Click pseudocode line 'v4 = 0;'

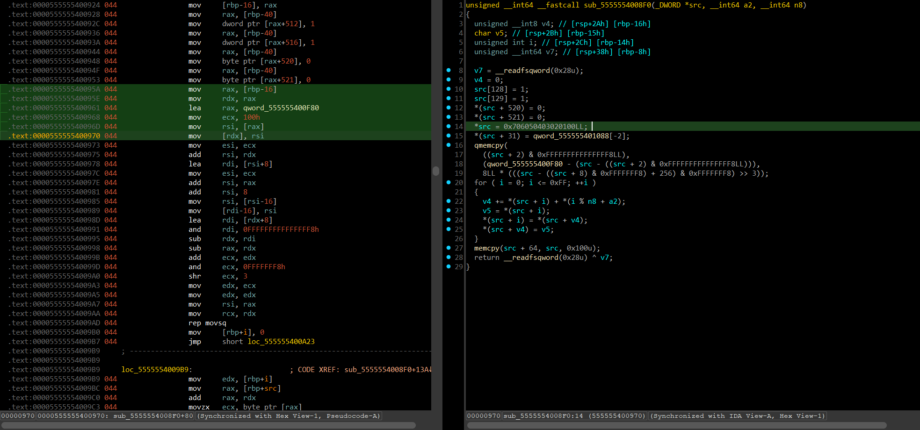pyautogui.click(x=489, y=80)
